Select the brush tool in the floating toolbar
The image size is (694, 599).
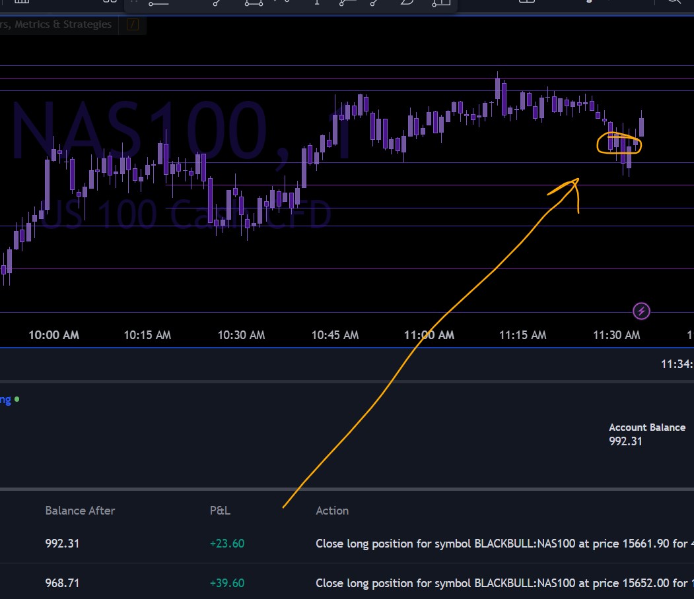click(407, 3)
